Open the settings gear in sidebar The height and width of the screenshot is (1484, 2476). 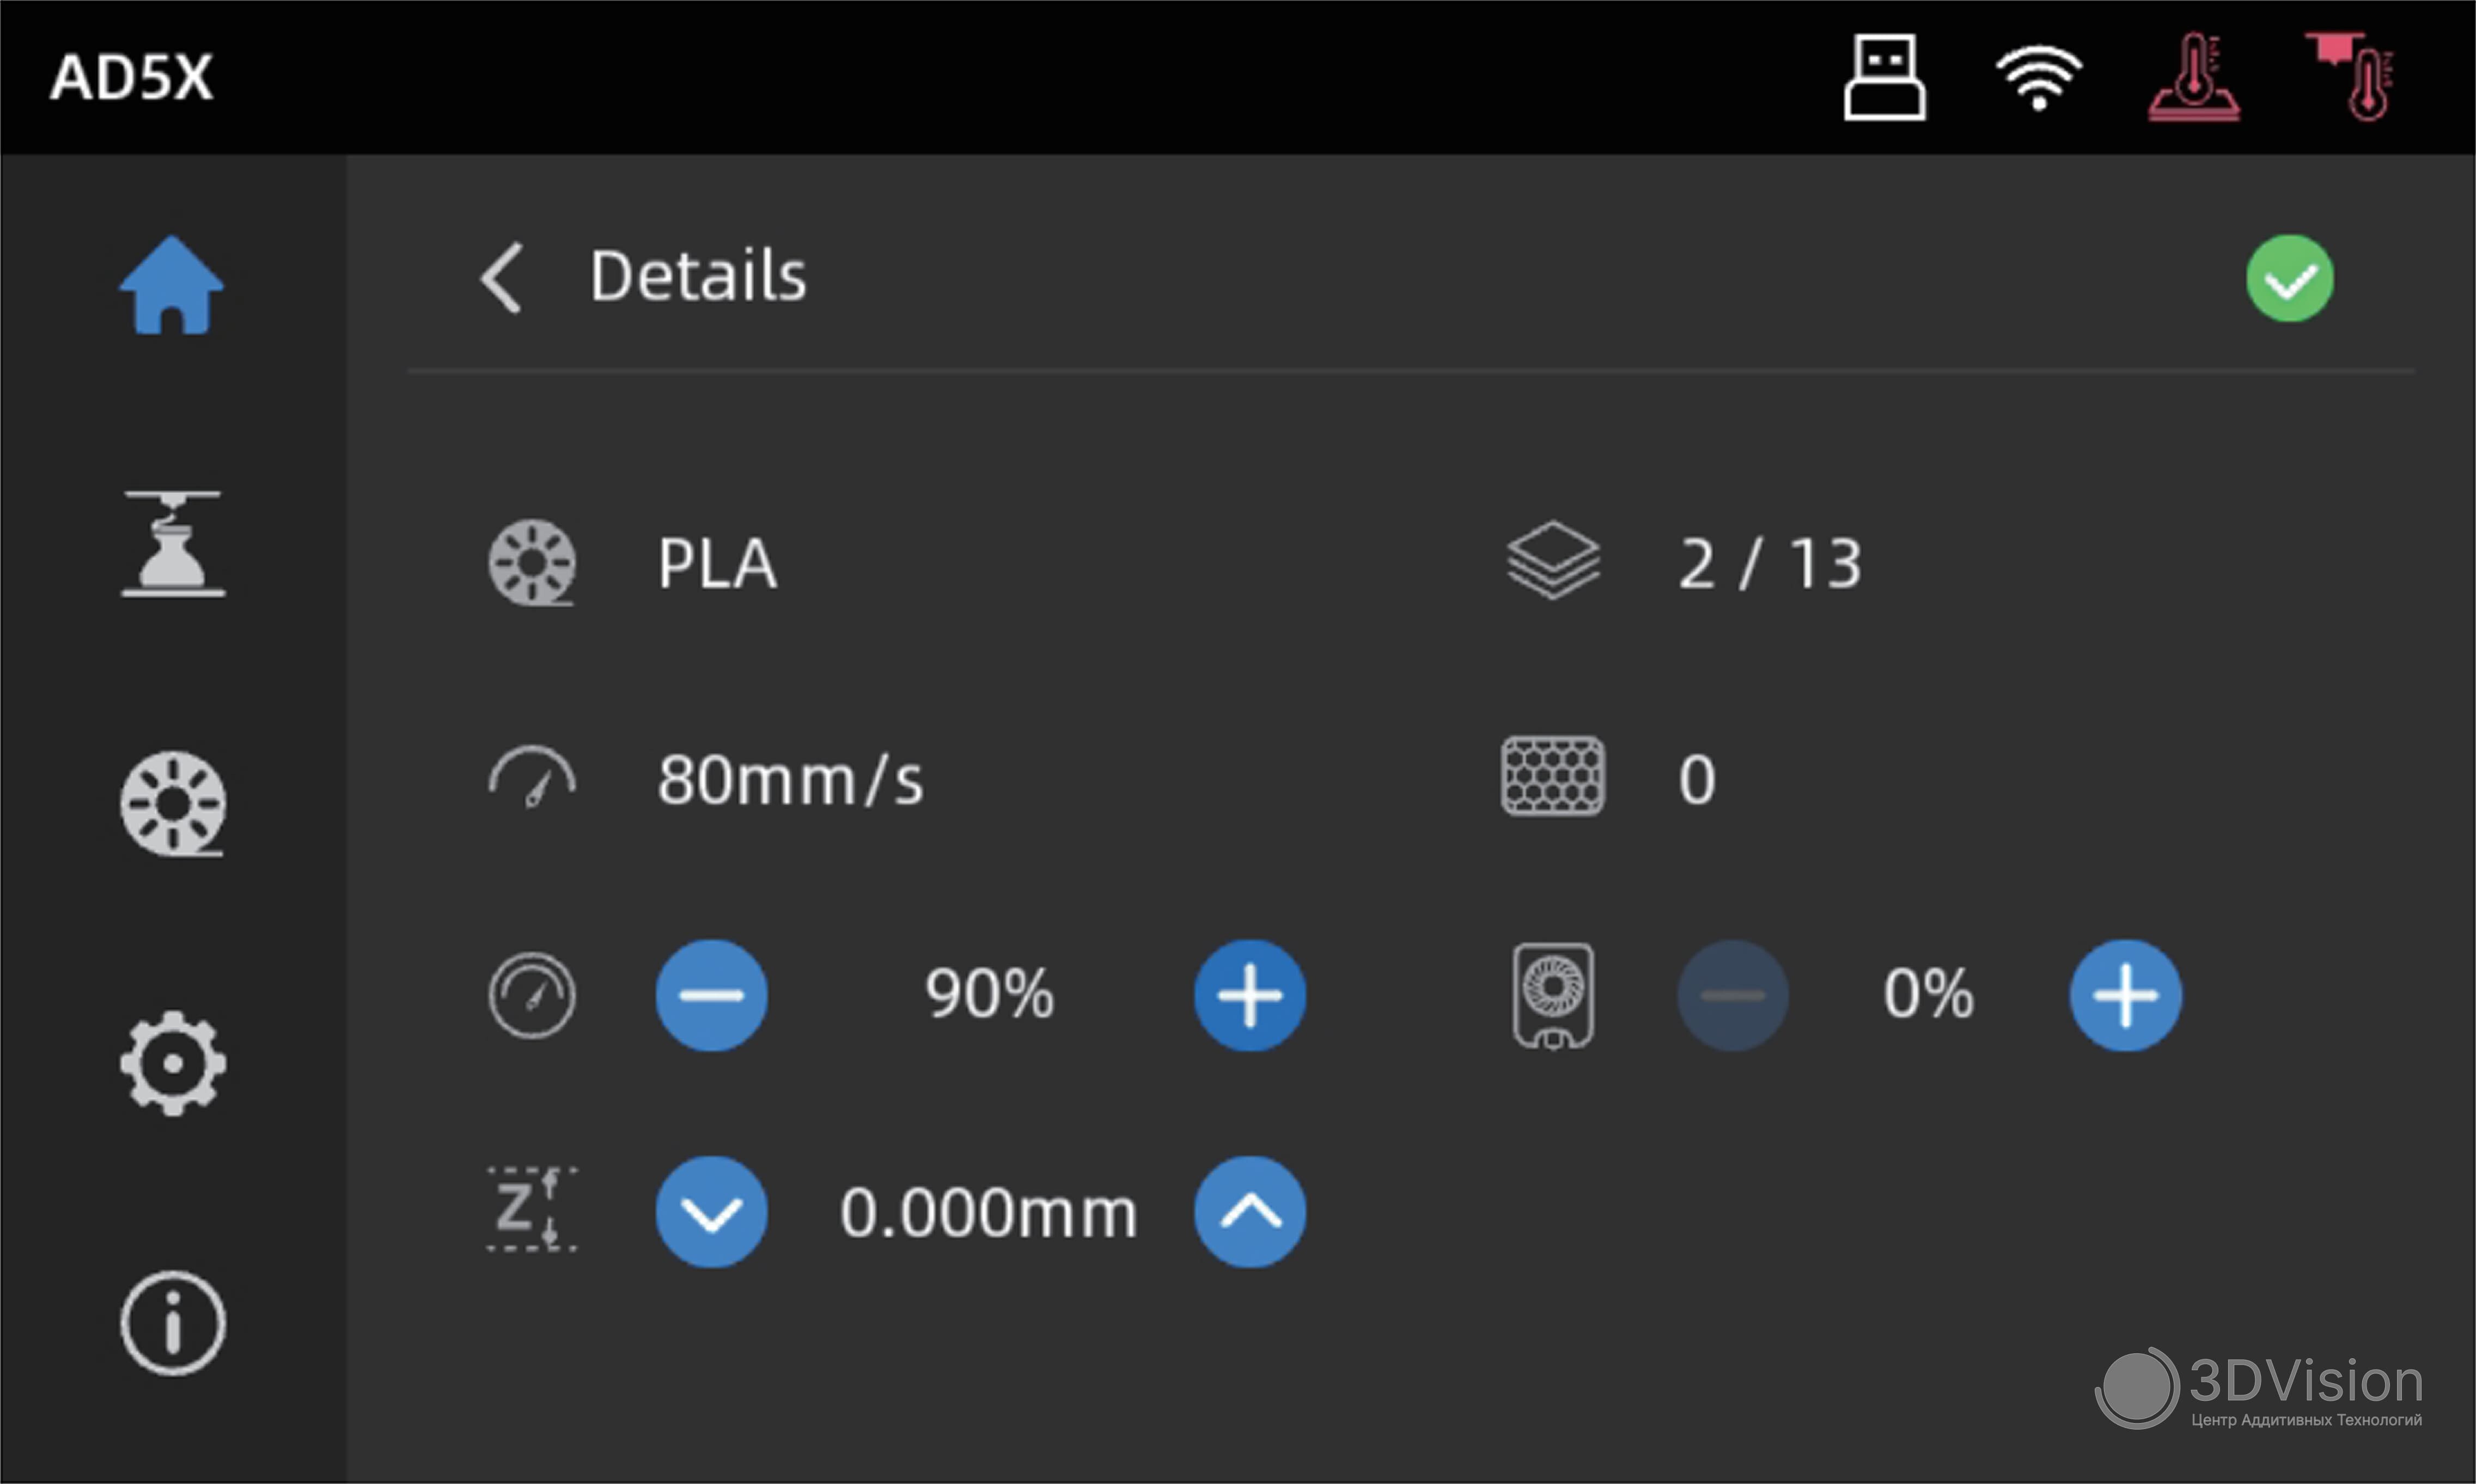point(173,1063)
